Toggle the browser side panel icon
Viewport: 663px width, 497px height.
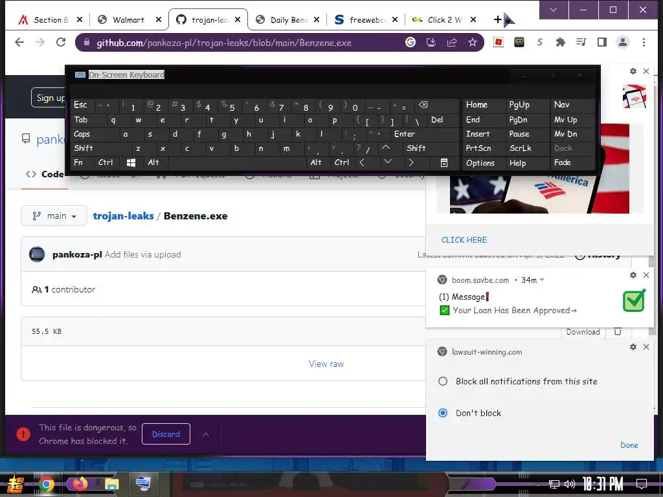601,42
